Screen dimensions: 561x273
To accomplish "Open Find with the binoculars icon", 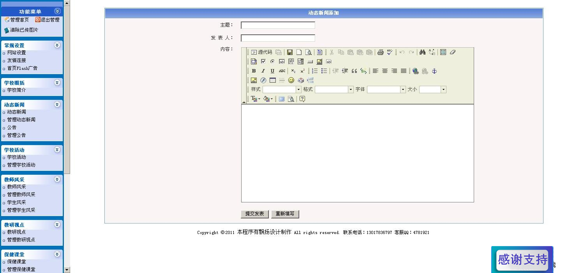I will click(x=422, y=52).
